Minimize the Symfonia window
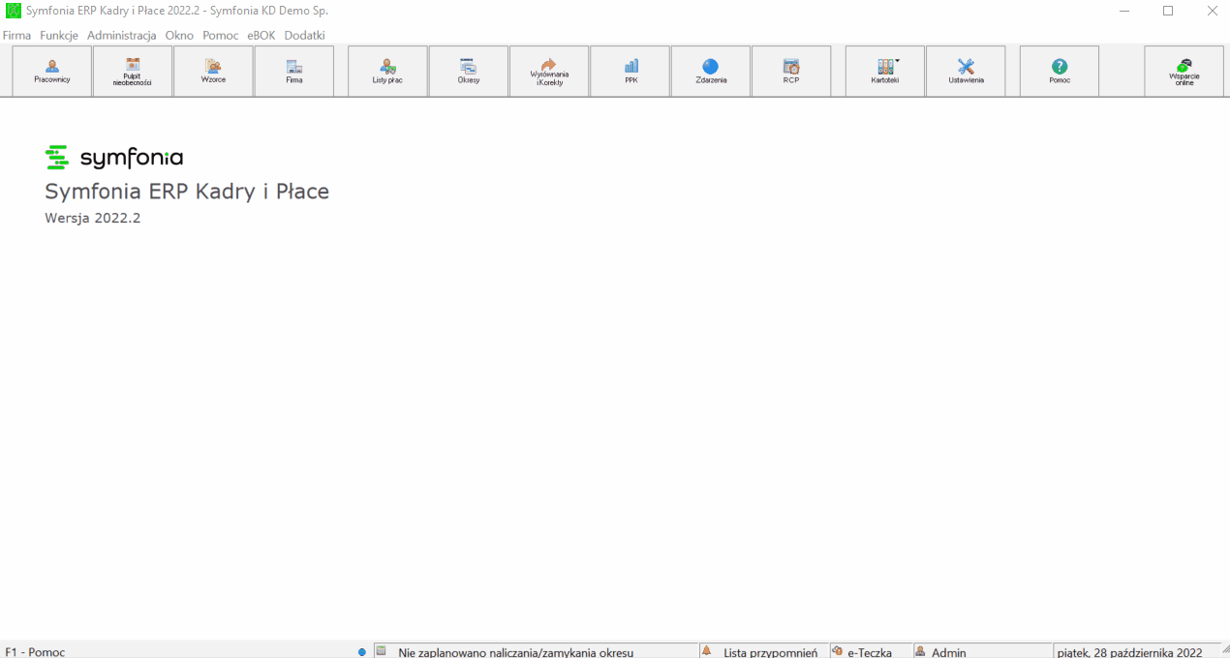Viewport: 1230px width, 658px height. [1124, 11]
